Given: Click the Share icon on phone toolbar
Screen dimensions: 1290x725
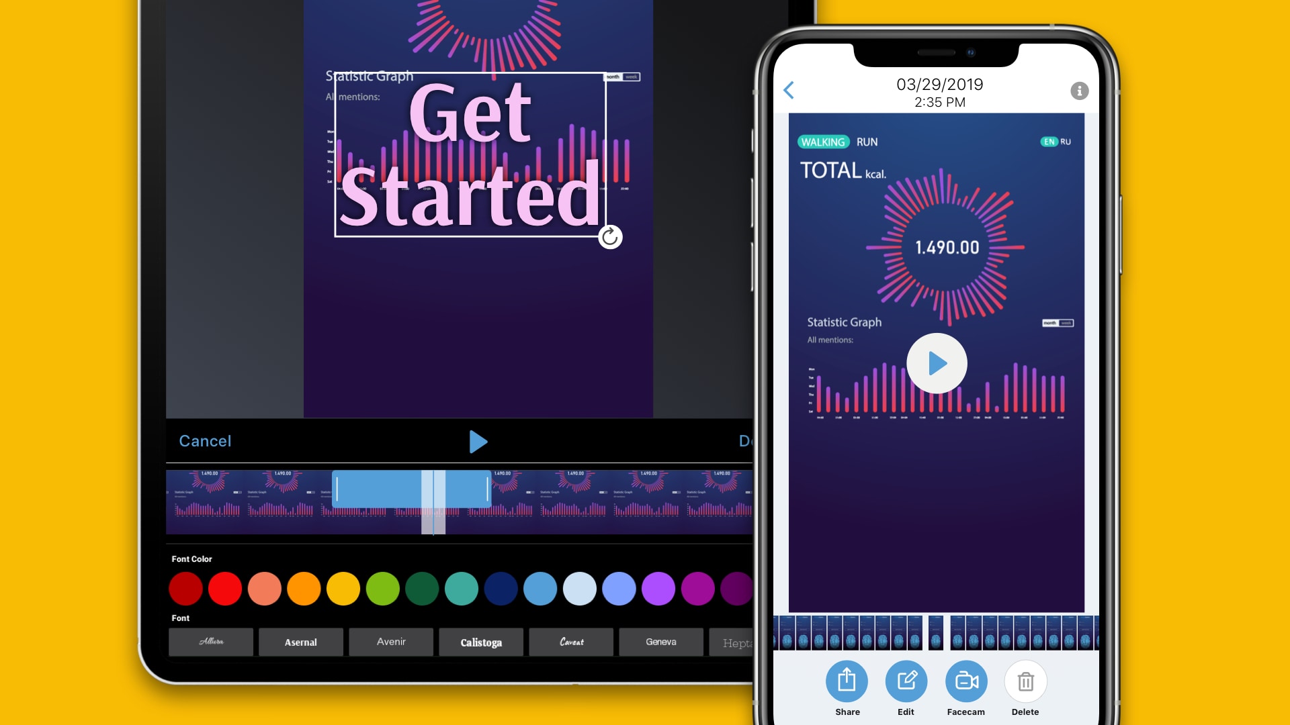Looking at the screenshot, I should pos(846,681).
